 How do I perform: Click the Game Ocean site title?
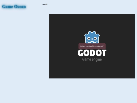tap(14, 7)
